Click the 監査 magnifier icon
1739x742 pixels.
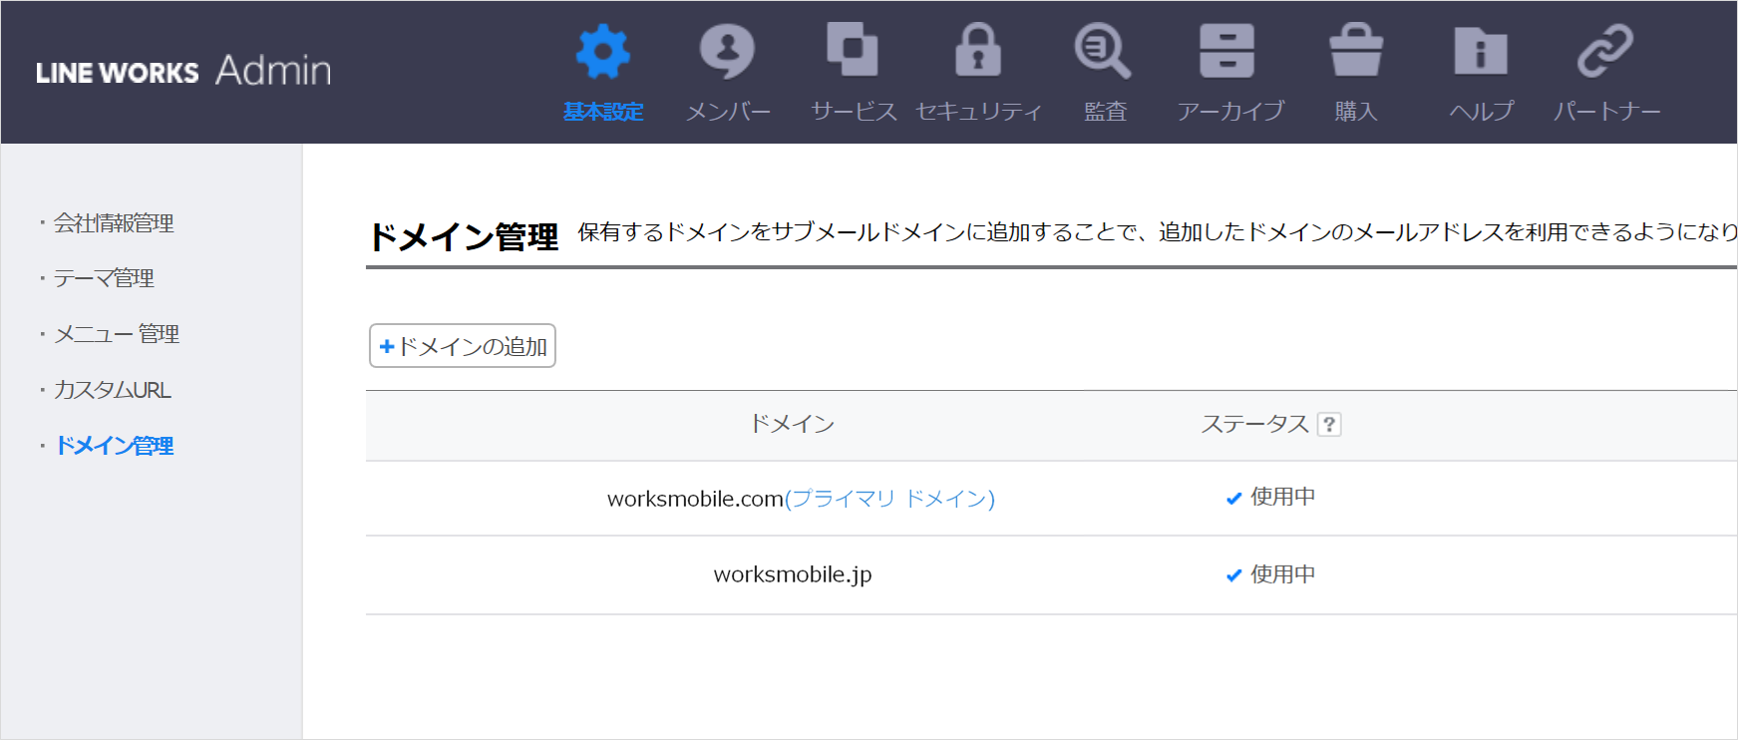(1103, 52)
